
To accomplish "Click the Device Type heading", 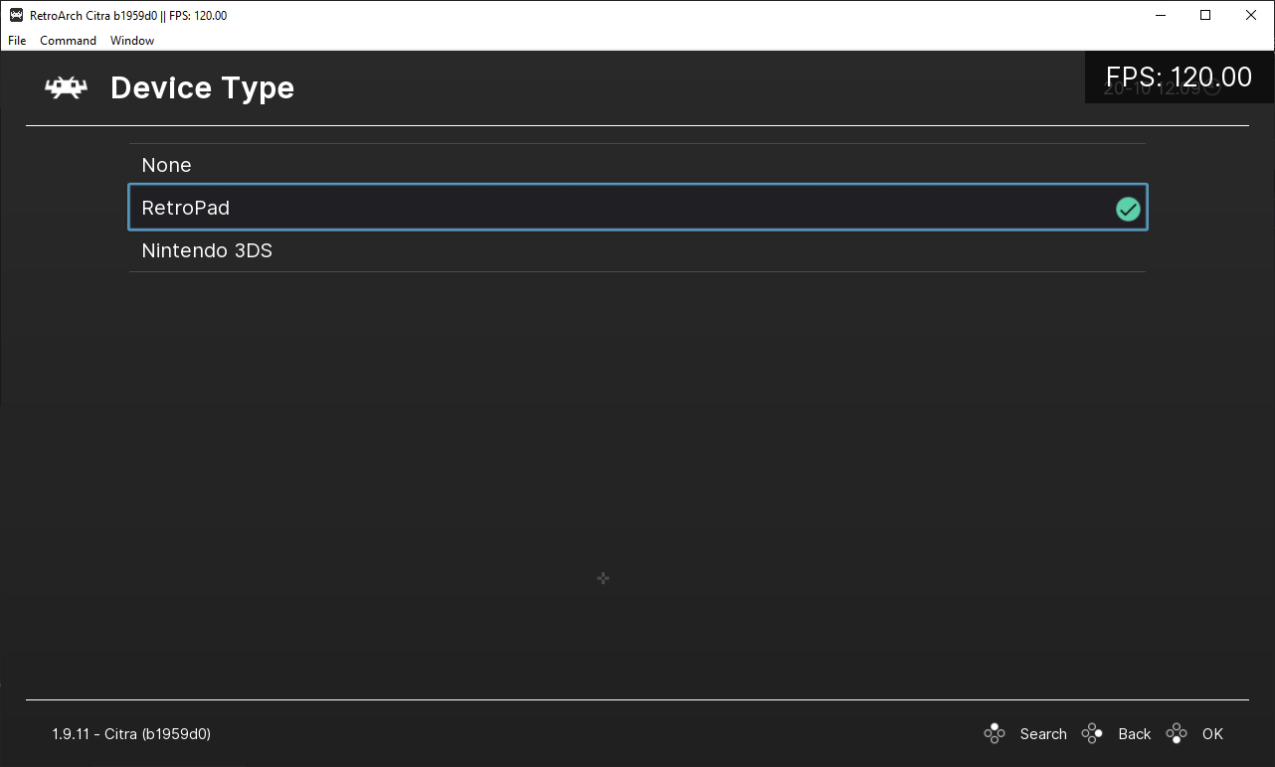I will pyautogui.click(x=203, y=87).
